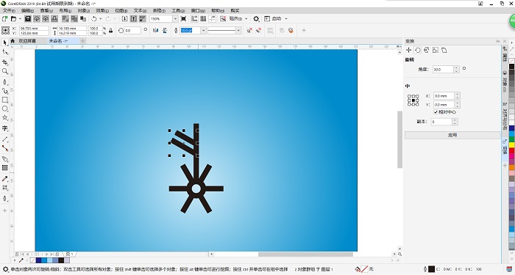The image size is (515, 275).
Task: Expand the Undo history dropdown arrow
Action: pyautogui.click(x=101, y=18)
